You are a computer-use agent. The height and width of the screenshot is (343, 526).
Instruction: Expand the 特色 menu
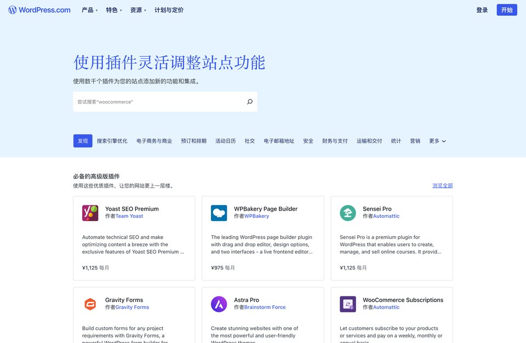(x=114, y=10)
